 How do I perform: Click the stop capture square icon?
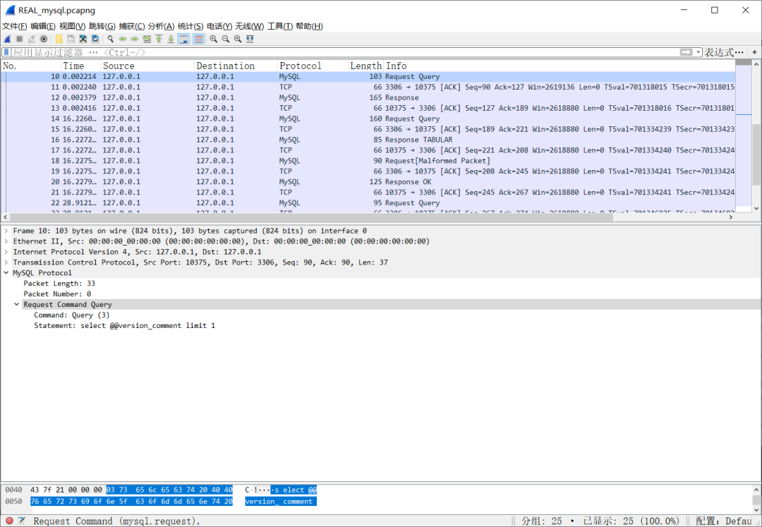click(20, 40)
